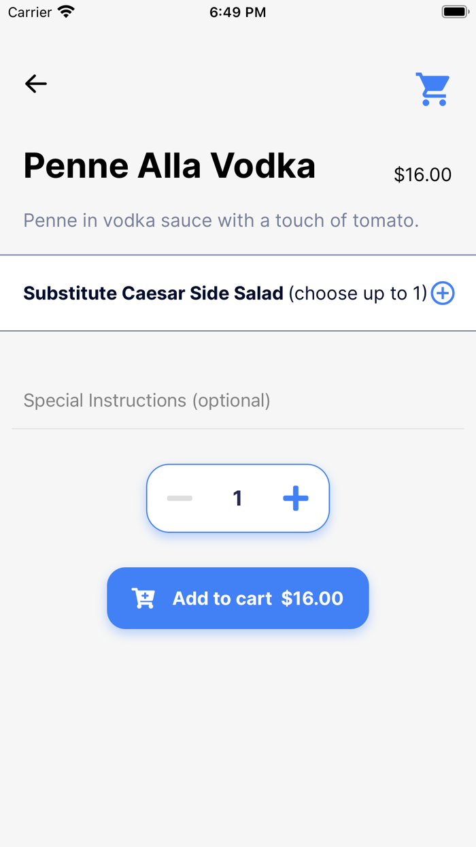Focus the Special Instructions (optional) field
The image size is (476, 847).
tap(238, 400)
